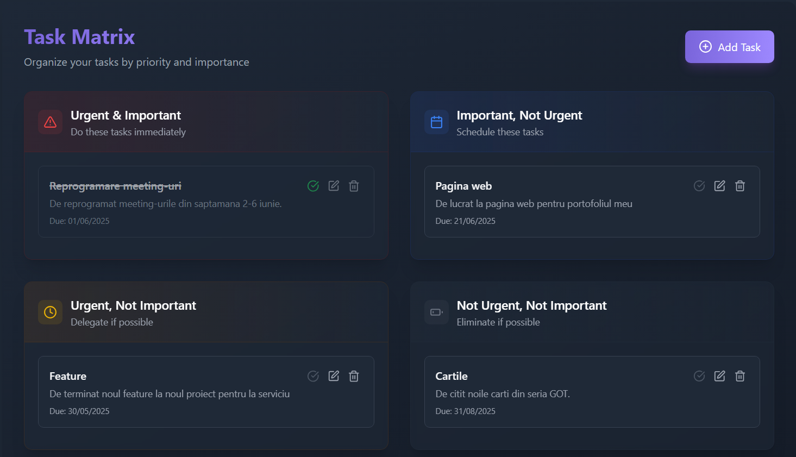Select the Task Matrix title
The width and height of the screenshot is (796, 457).
click(x=79, y=37)
